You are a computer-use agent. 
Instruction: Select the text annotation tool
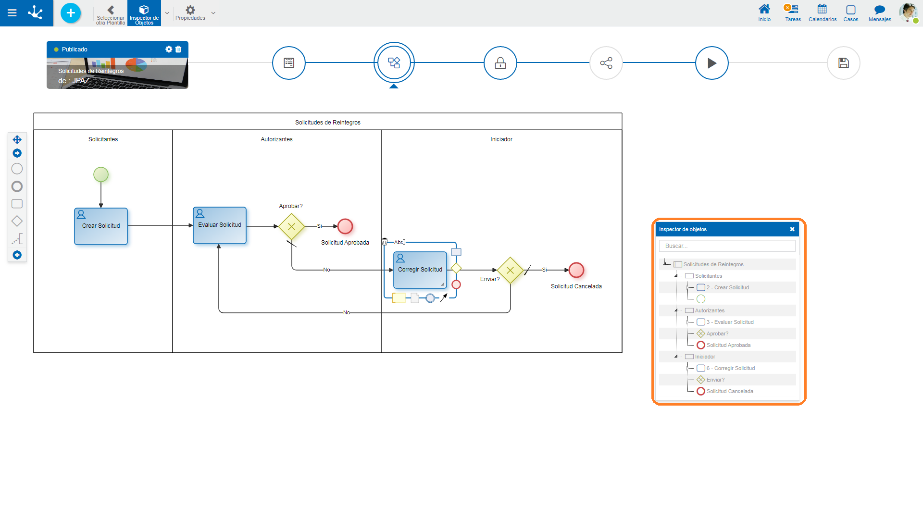(x=17, y=239)
